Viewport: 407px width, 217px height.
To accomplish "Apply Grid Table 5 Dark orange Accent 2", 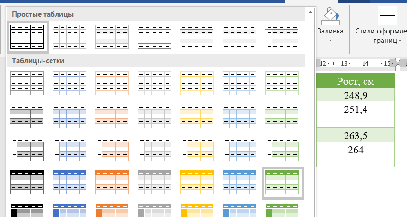I will (112, 210).
